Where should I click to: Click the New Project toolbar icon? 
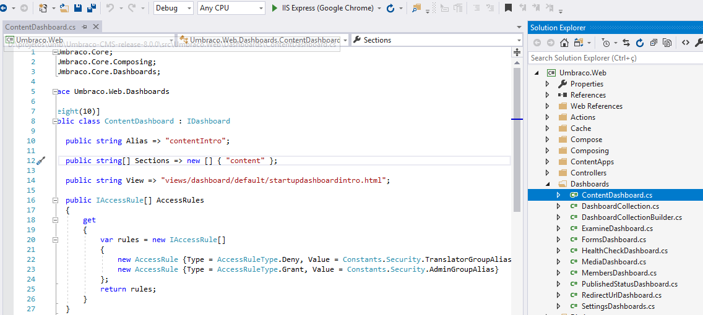pyautogui.click(x=43, y=7)
